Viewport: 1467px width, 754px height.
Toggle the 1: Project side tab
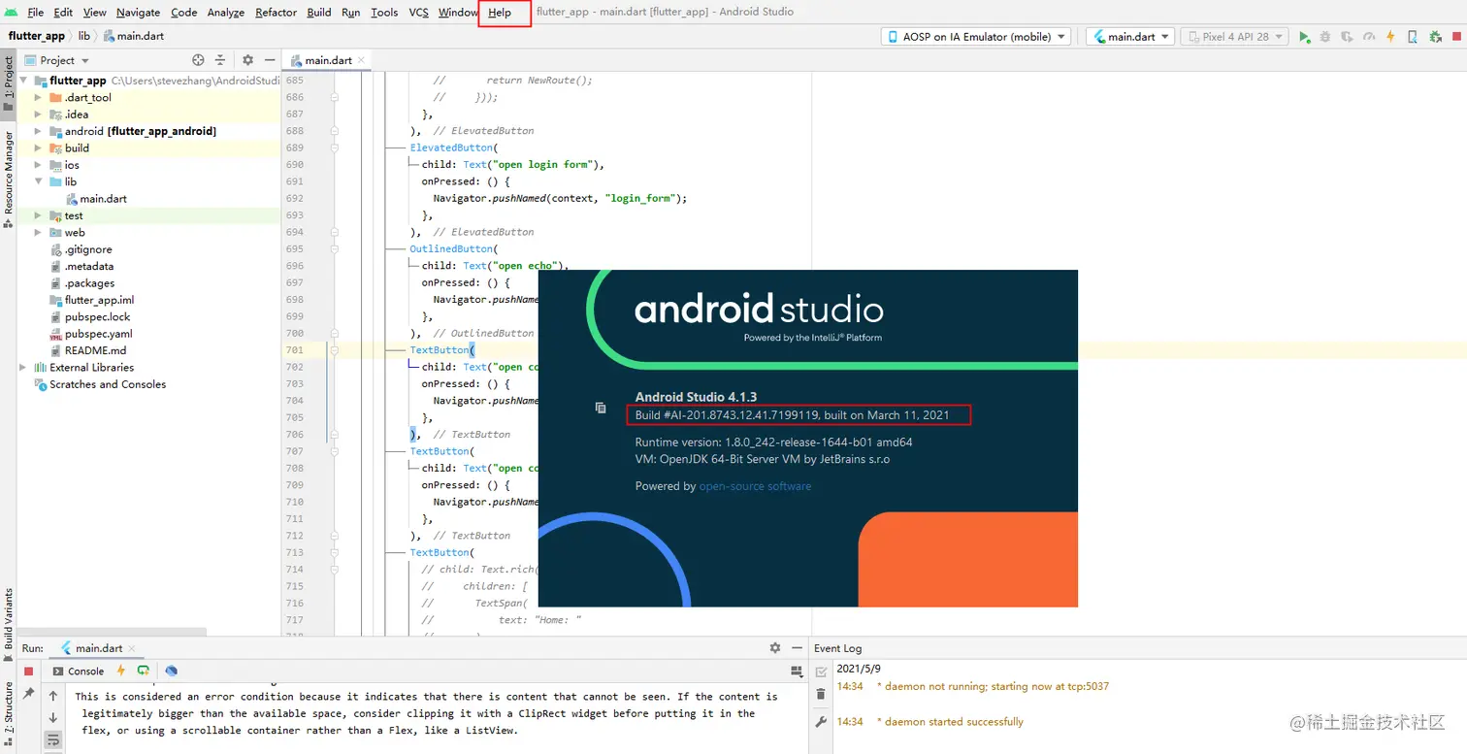pos(9,83)
